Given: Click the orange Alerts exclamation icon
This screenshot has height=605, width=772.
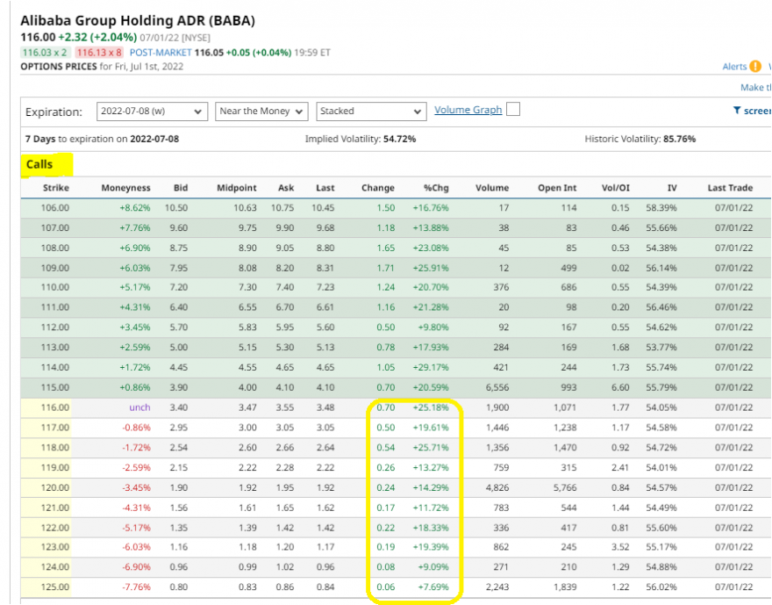Looking at the screenshot, I should (754, 67).
